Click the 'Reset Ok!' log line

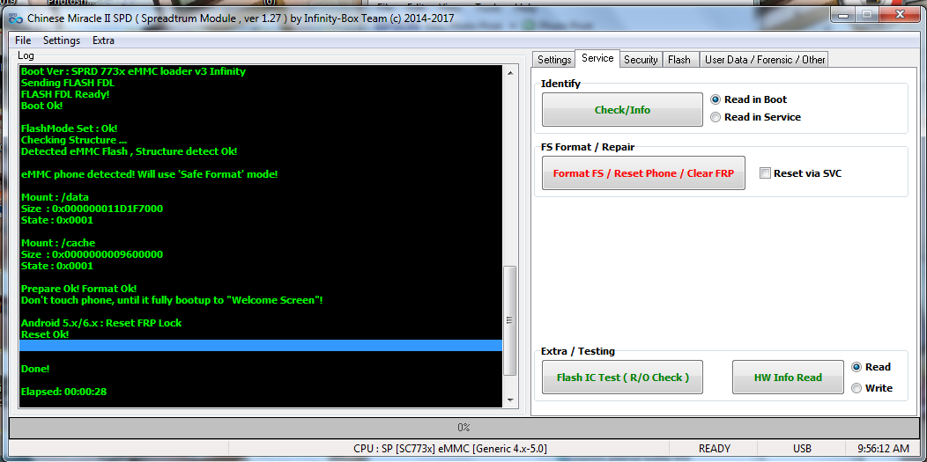point(45,334)
